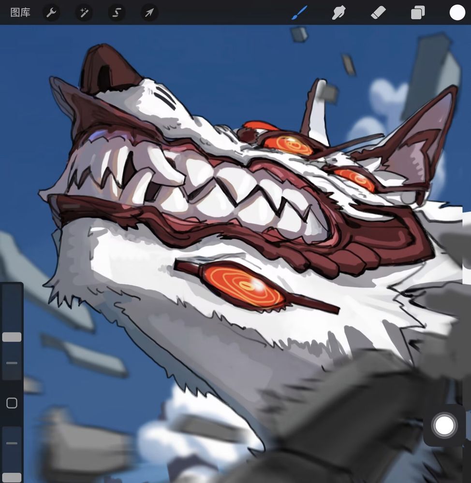Activate the Transform arrow tool
The height and width of the screenshot is (483, 471).
click(x=149, y=13)
